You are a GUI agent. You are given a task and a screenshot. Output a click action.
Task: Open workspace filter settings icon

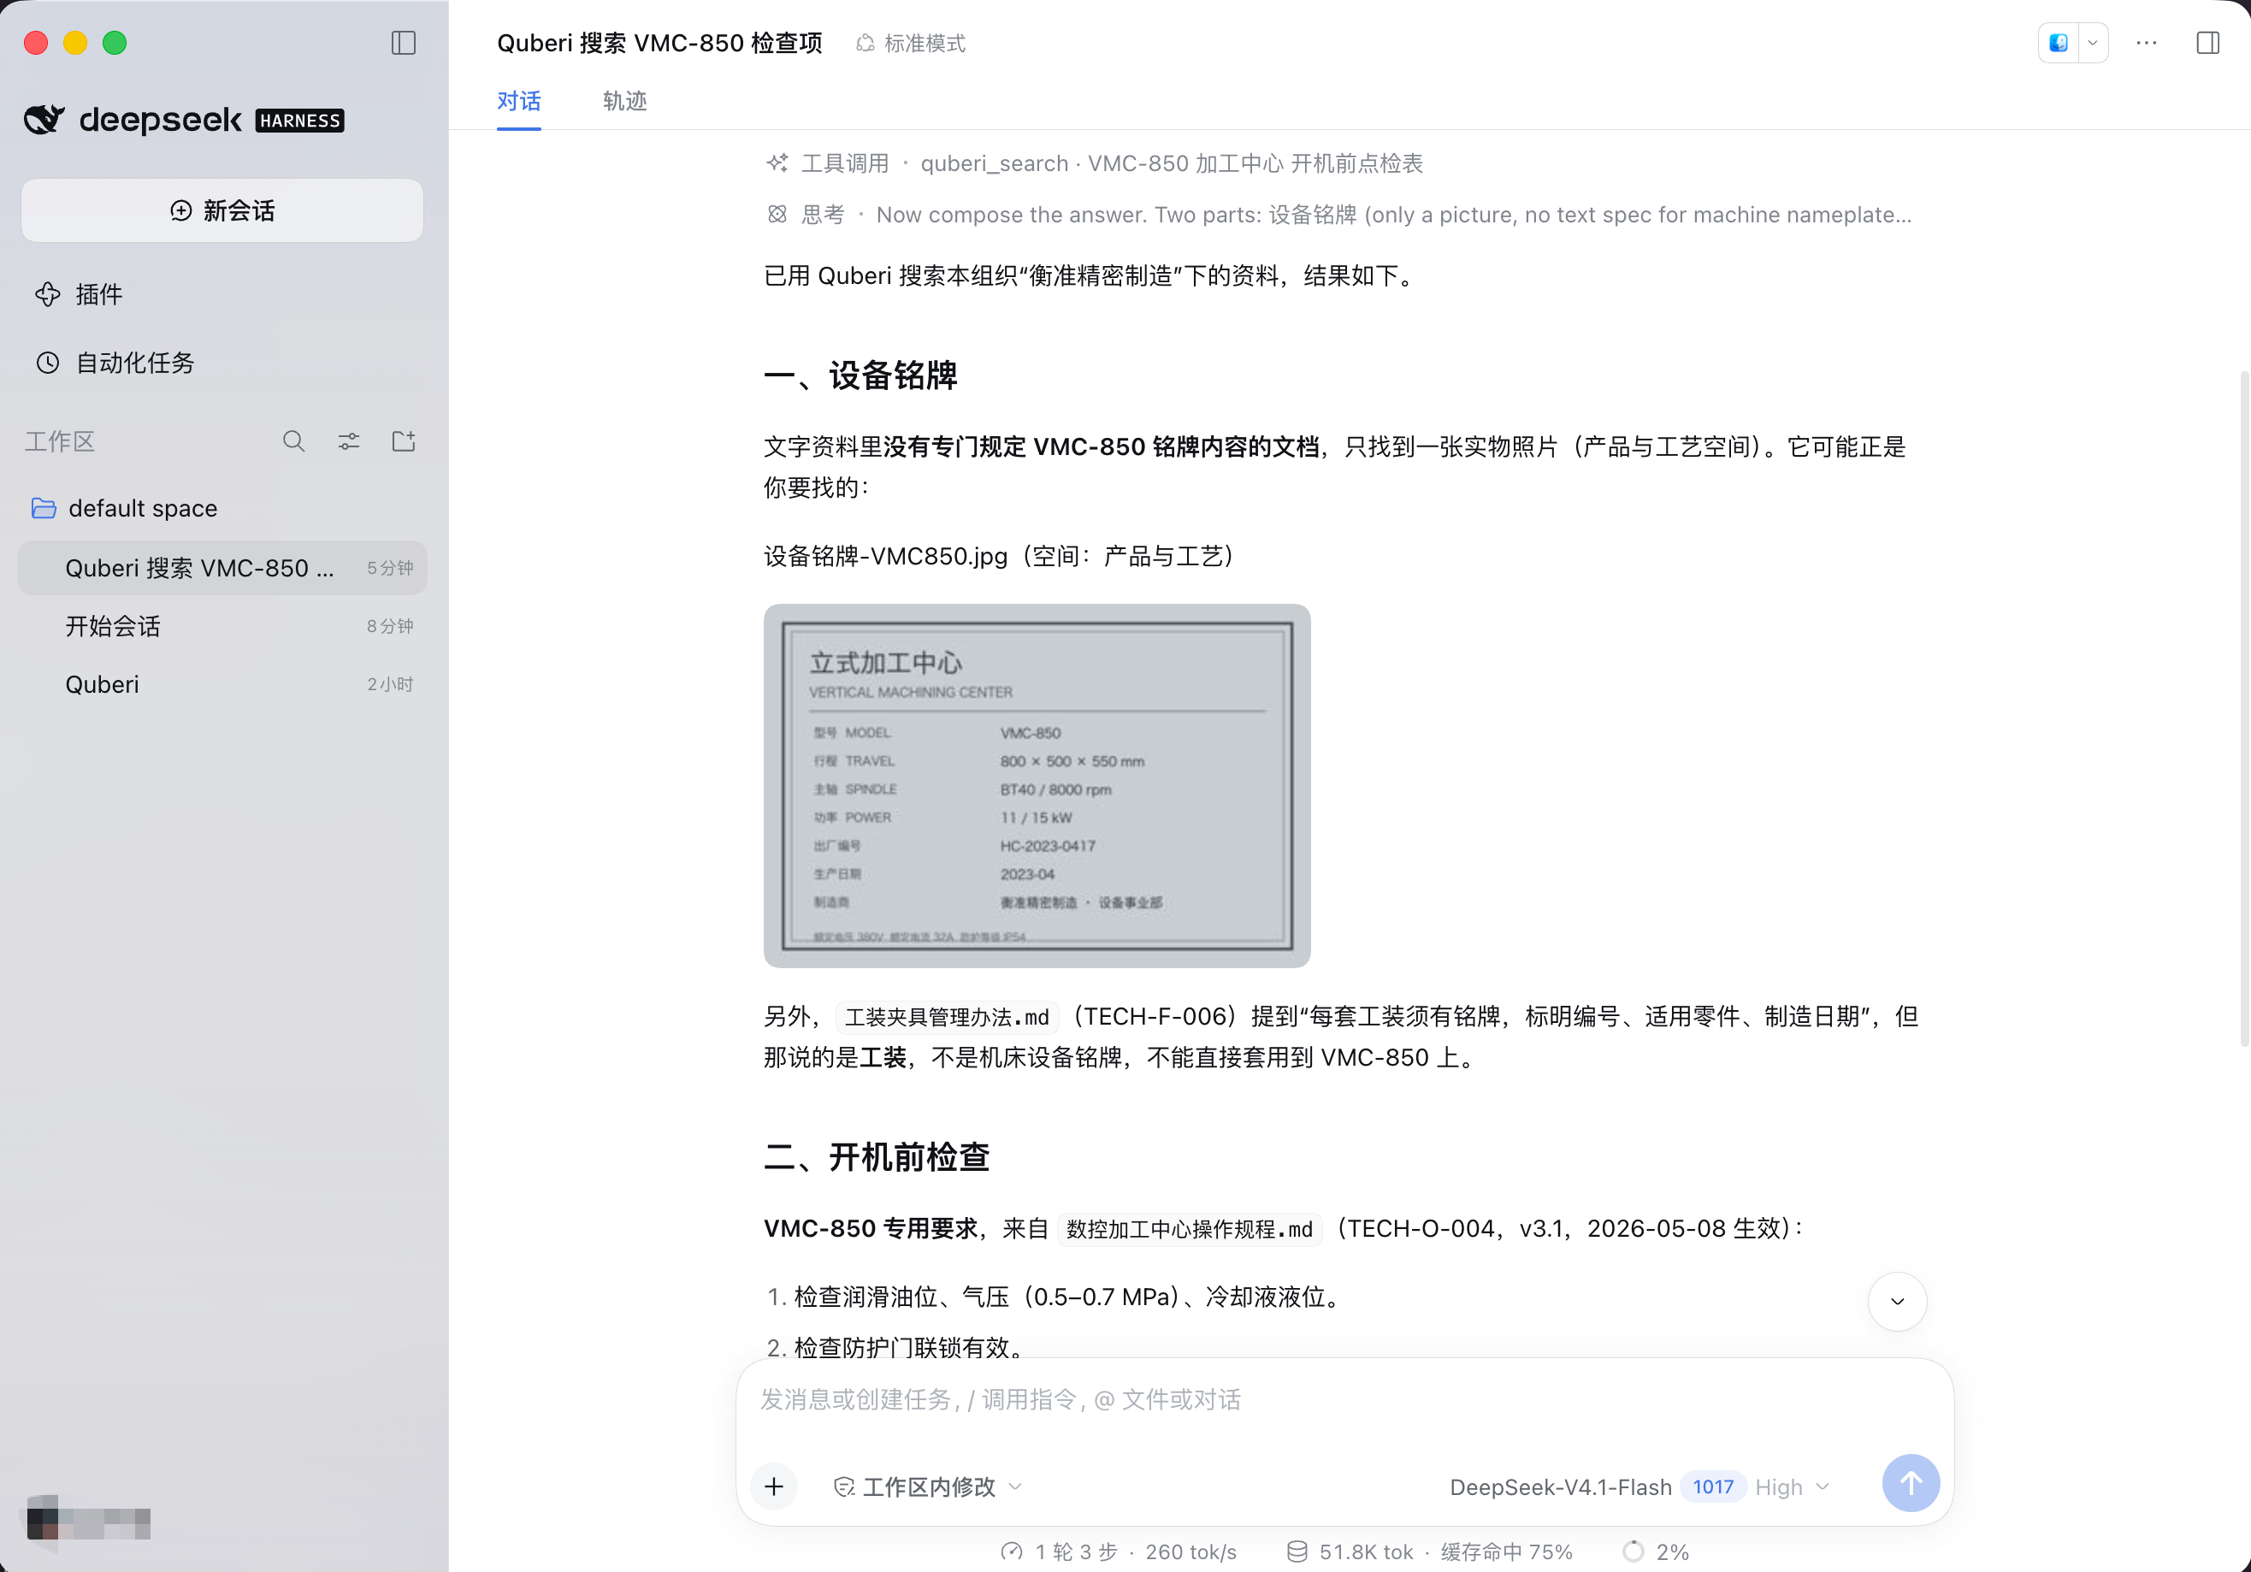349,441
